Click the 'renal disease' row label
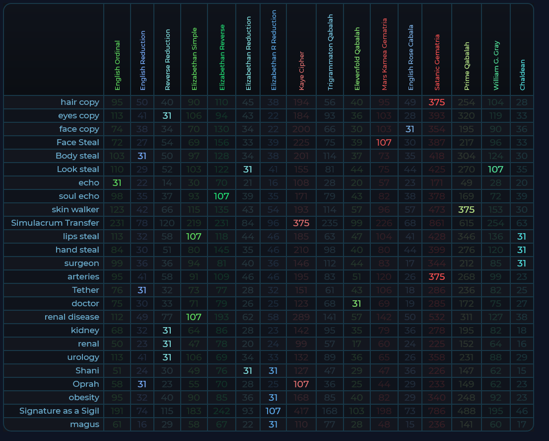Screen dimensions: 549x441 pos(71,317)
